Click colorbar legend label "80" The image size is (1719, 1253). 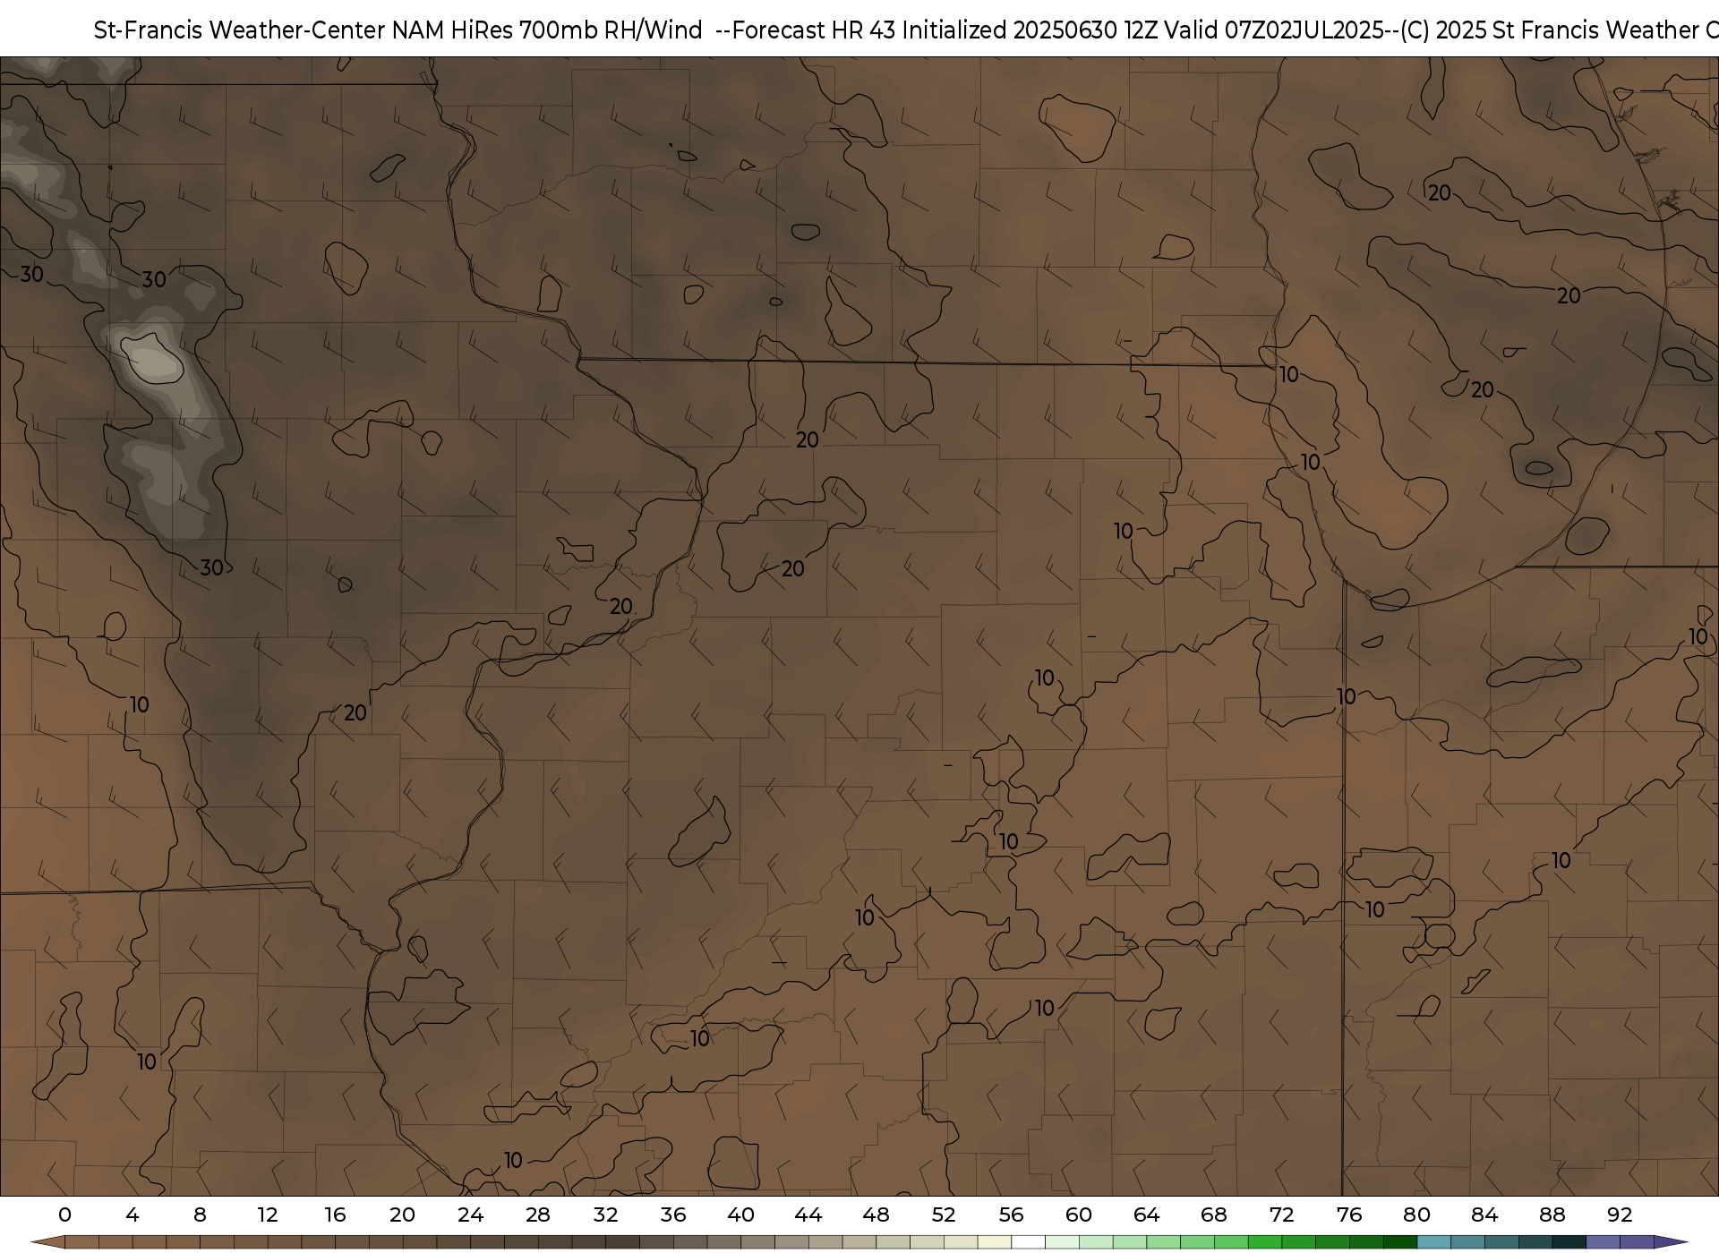click(1416, 1215)
